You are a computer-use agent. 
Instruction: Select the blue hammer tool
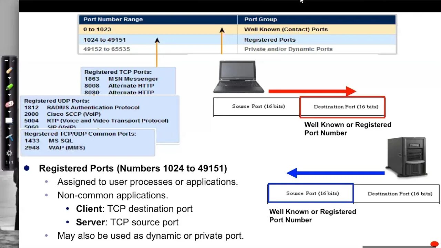[x=9, y=137]
